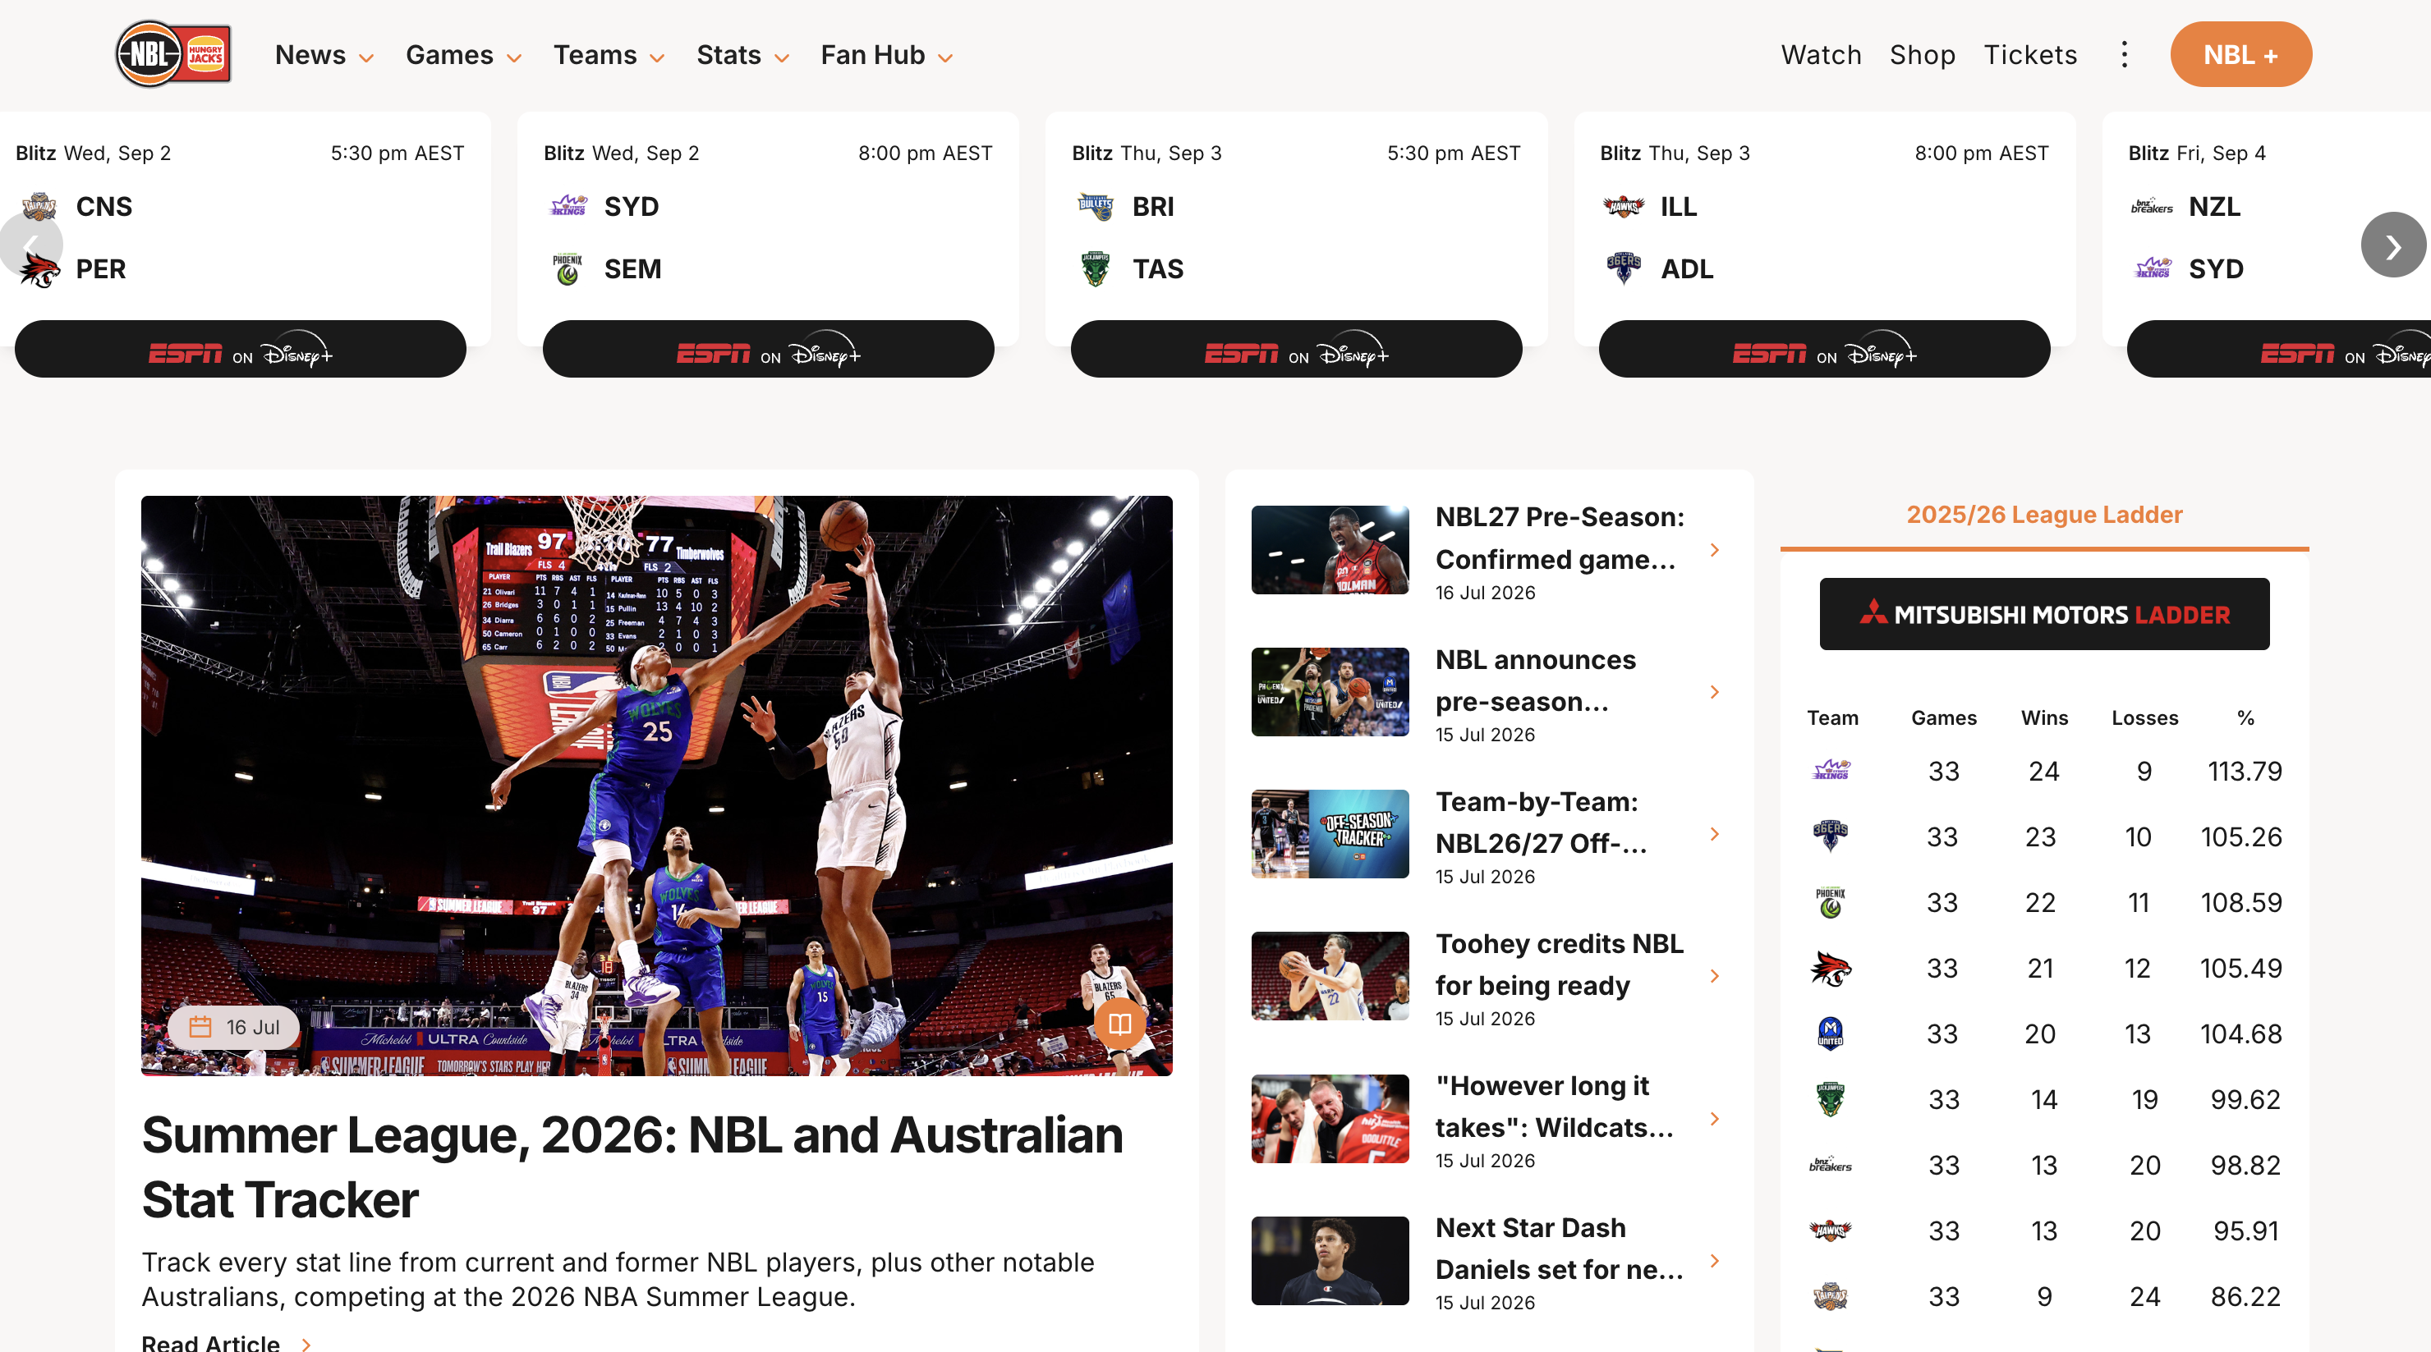Click the NZ Breakers logo in NZL fixture
This screenshot has height=1352, width=2431.
[2152, 206]
